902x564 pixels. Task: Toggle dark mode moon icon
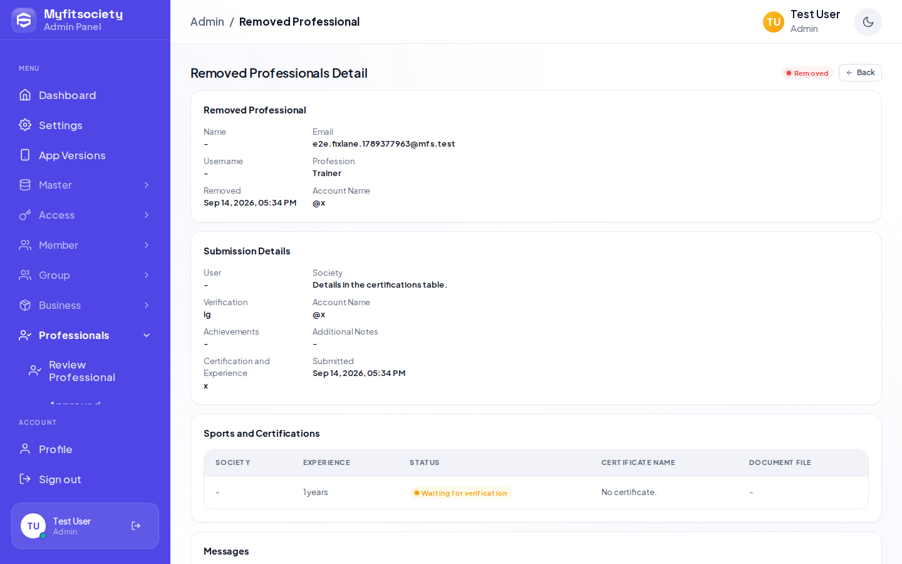click(x=868, y=22)
